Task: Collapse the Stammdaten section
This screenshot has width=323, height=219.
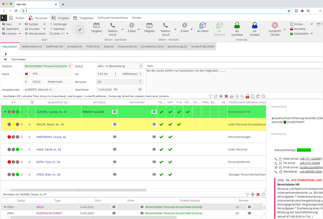Action: (x=5, y=59)
